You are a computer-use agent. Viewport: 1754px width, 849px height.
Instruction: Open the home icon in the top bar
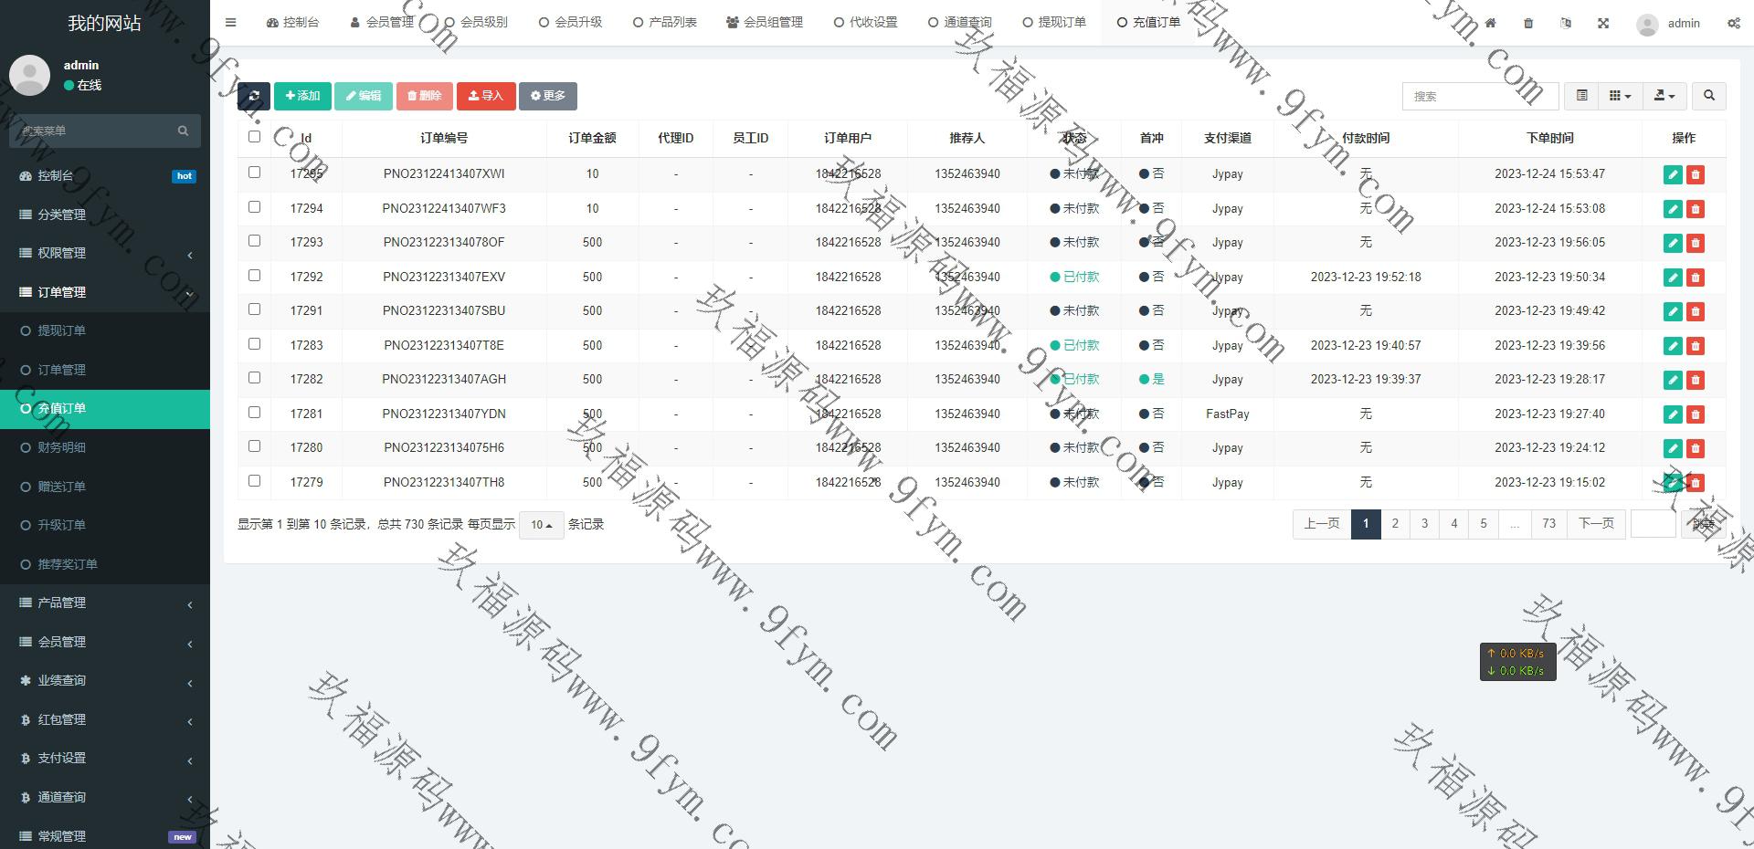tap(1491, 23)
